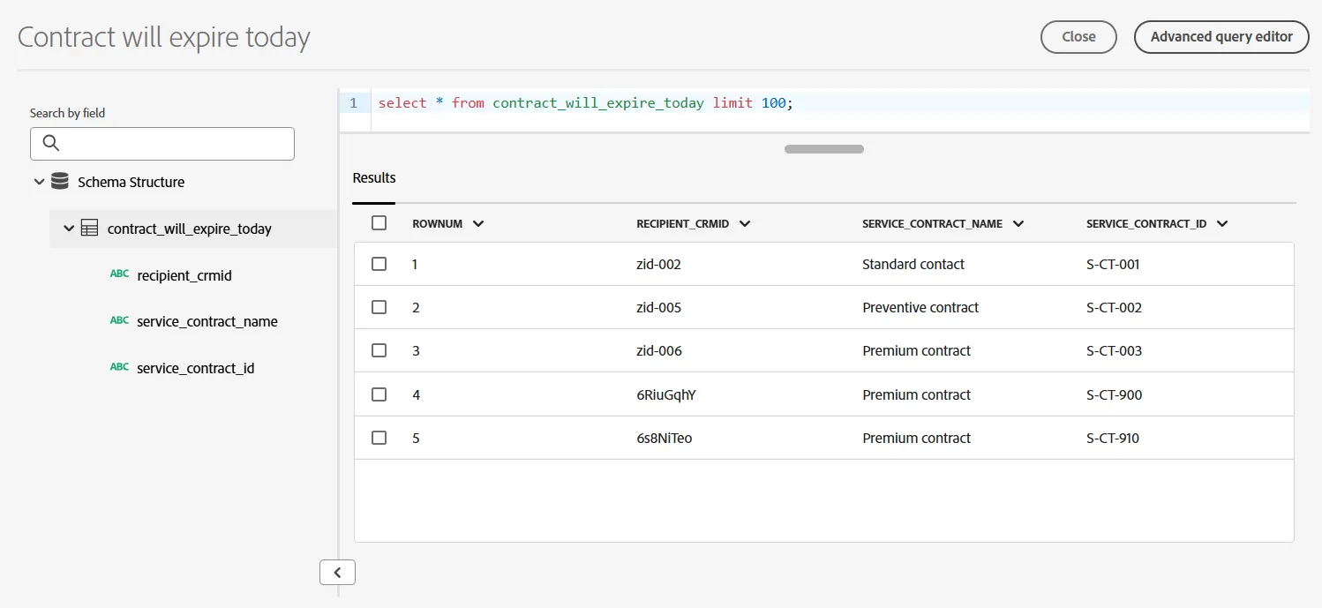Click the Schema Structure label
The image size is (1322, 608).
(x=131, y=182)
